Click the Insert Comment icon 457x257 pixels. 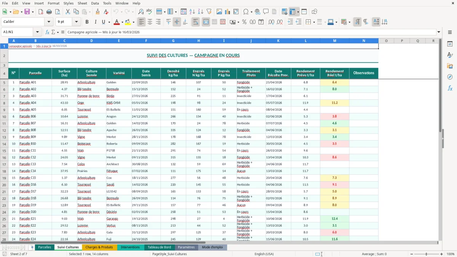coord(266,12)
